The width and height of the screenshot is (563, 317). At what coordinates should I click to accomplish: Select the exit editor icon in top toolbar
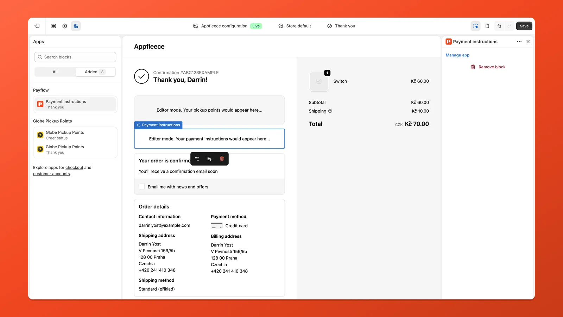[37, 26]
